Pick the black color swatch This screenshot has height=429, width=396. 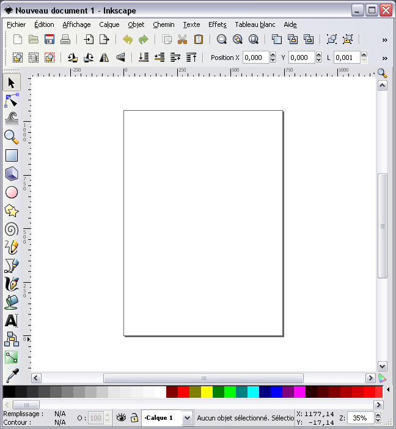click(x=9, y=392)
